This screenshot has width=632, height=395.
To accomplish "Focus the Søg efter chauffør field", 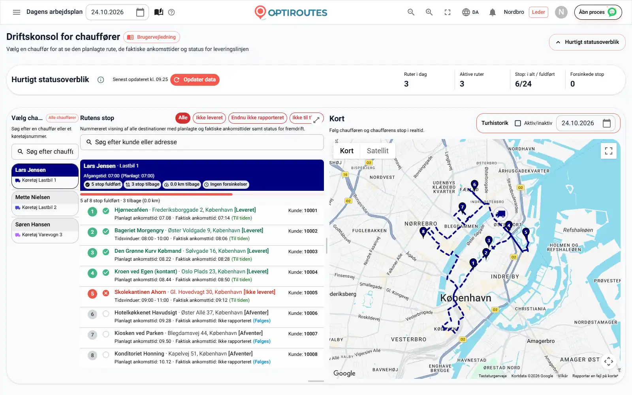I will pos(45,152).
